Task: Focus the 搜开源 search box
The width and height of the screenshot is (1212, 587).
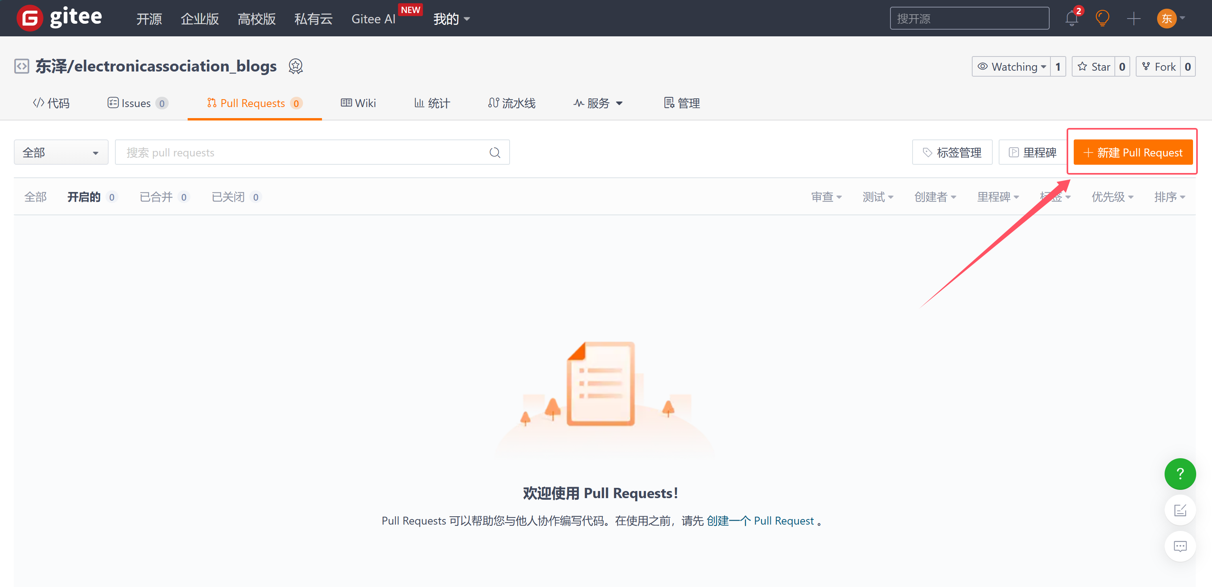Action: (969, 18)
